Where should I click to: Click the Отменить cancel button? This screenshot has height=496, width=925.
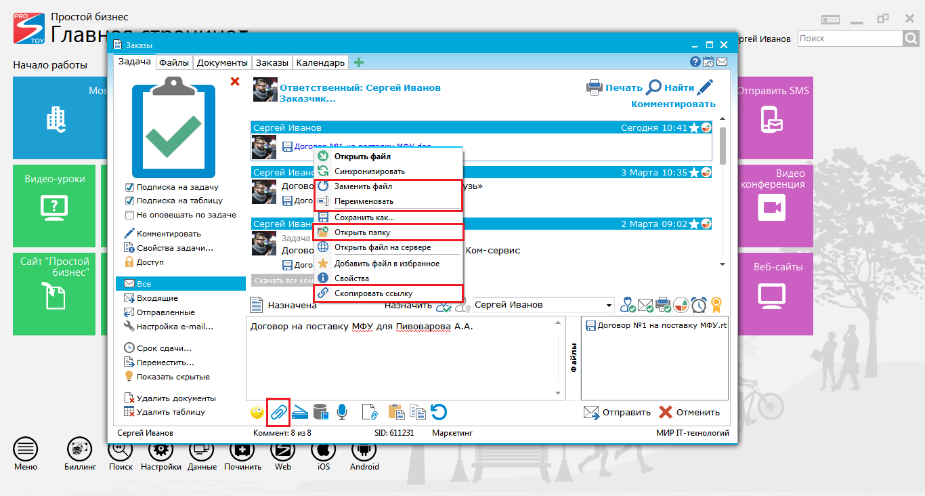pos(689,412)
